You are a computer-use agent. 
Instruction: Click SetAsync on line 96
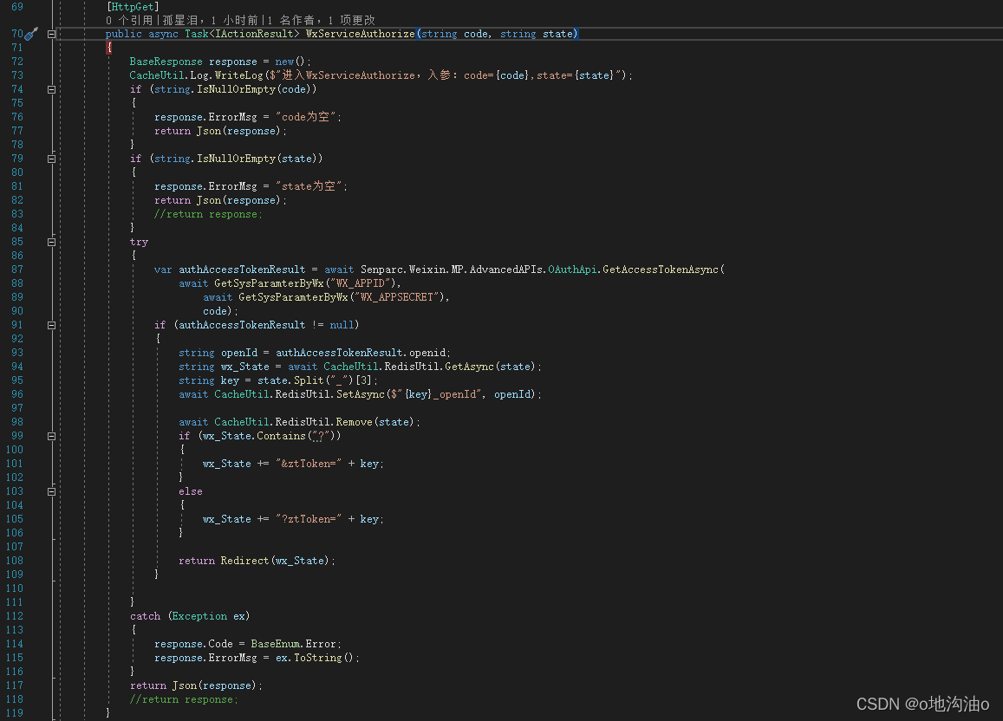[361, 394]
